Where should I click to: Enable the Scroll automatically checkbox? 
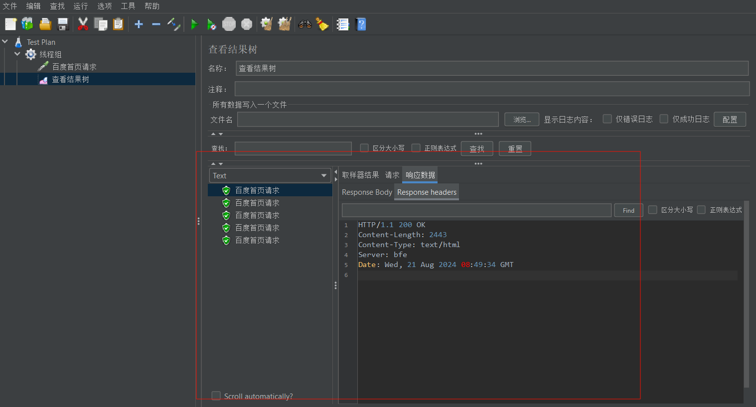[x=216, y=396]
